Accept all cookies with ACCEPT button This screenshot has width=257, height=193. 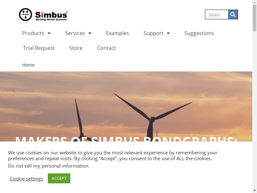pyautogui.click(x=59, y=179)
